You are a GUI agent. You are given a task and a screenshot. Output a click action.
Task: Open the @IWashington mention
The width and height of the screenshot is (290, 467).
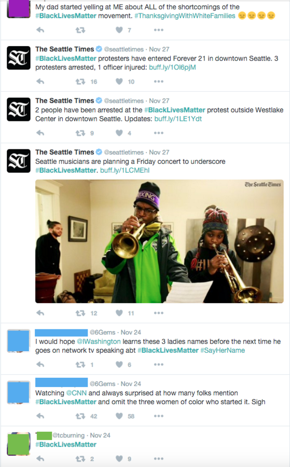99,341
